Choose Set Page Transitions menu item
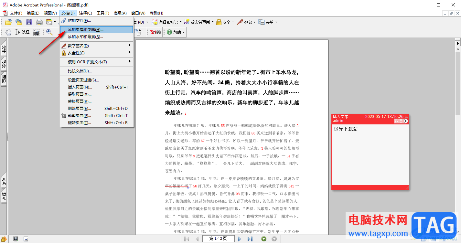Viewport: 461px width, 243px height. tap(97, 80)
